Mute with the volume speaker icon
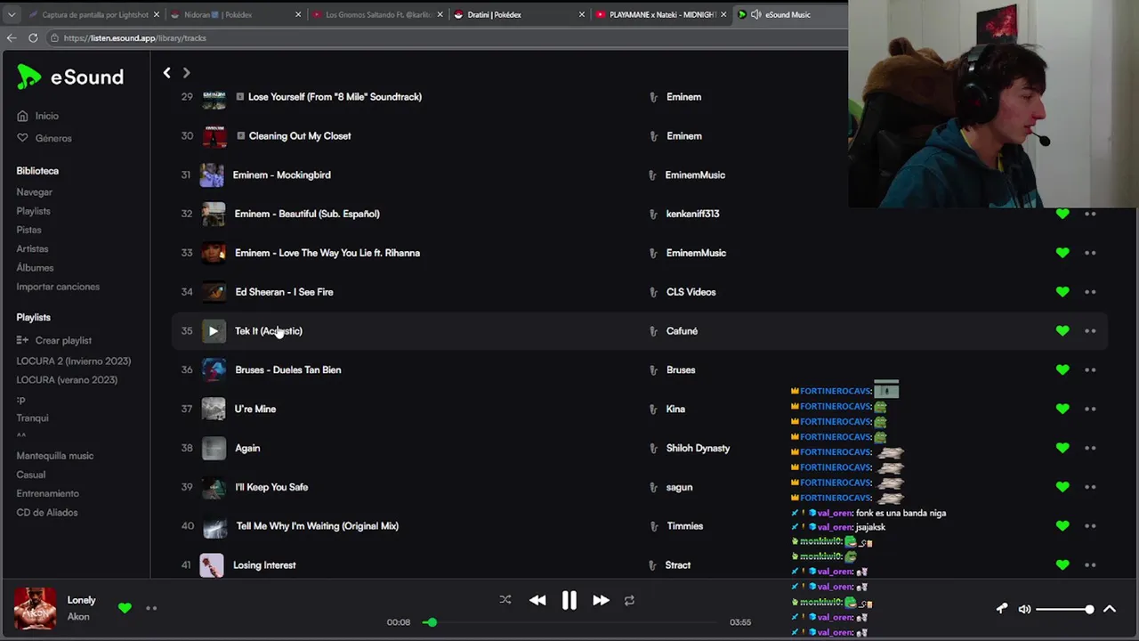This screenshot has height=641, width=1139. (1024, 609)
